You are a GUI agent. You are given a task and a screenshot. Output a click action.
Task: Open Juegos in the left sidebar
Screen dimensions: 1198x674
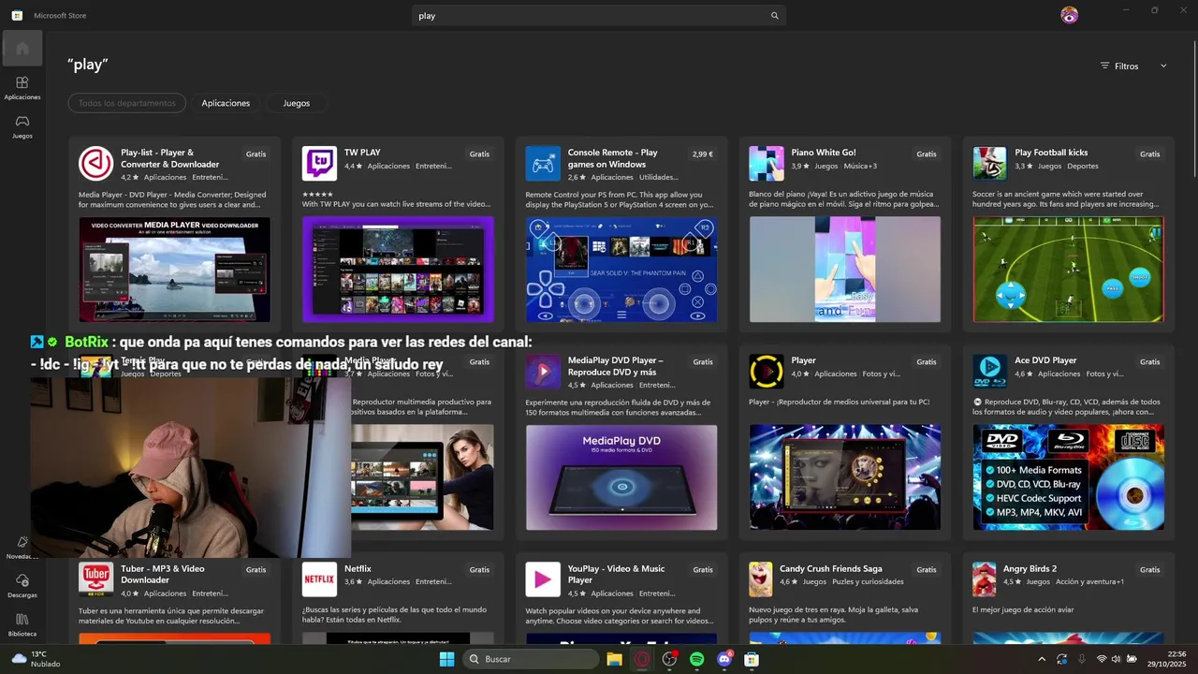coord(22,126)
